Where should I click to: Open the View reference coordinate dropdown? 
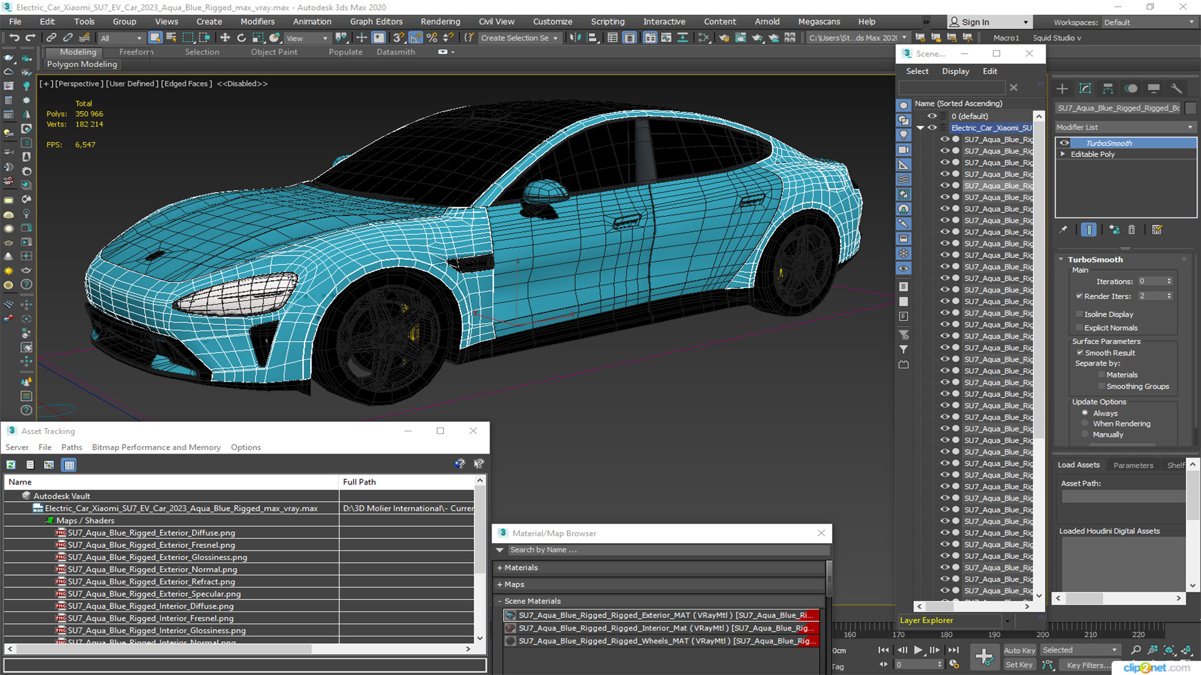click(307, 38)
